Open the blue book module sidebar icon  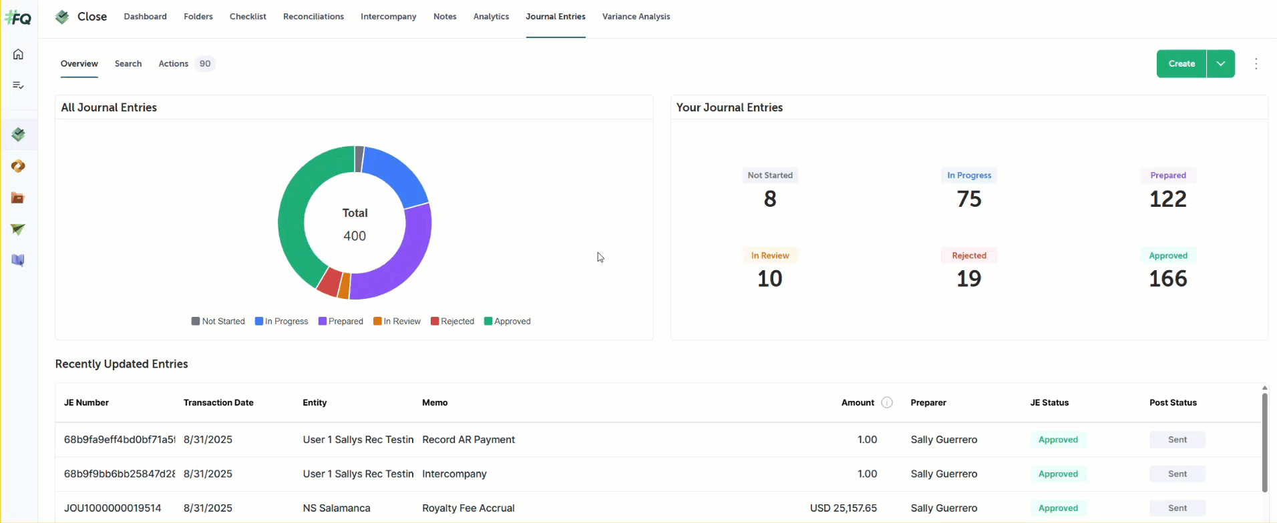18,260
